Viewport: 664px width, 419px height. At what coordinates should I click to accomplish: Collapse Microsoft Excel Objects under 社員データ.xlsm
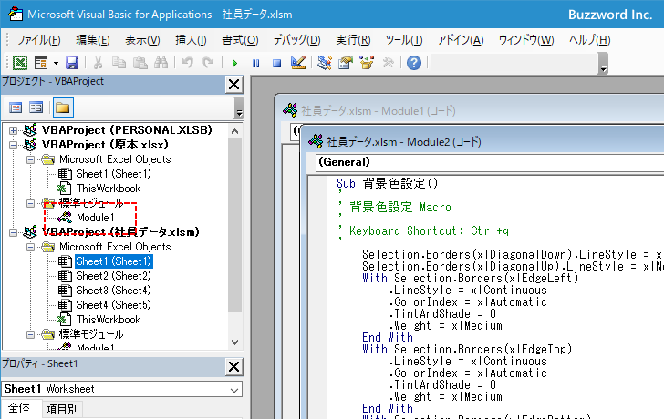pyautogui.click(x=30, y=247)
